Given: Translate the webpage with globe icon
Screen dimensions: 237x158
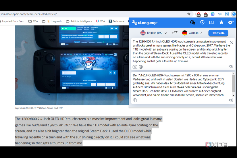Looking at the screenshot, I should [x=141, y=67].
